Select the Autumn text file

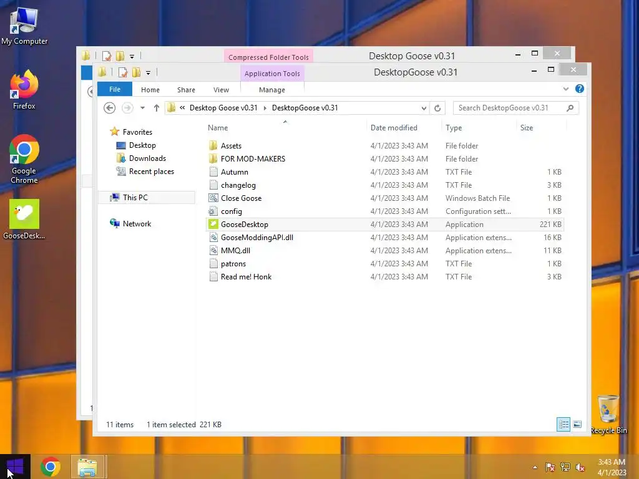(x=384, y=172)
